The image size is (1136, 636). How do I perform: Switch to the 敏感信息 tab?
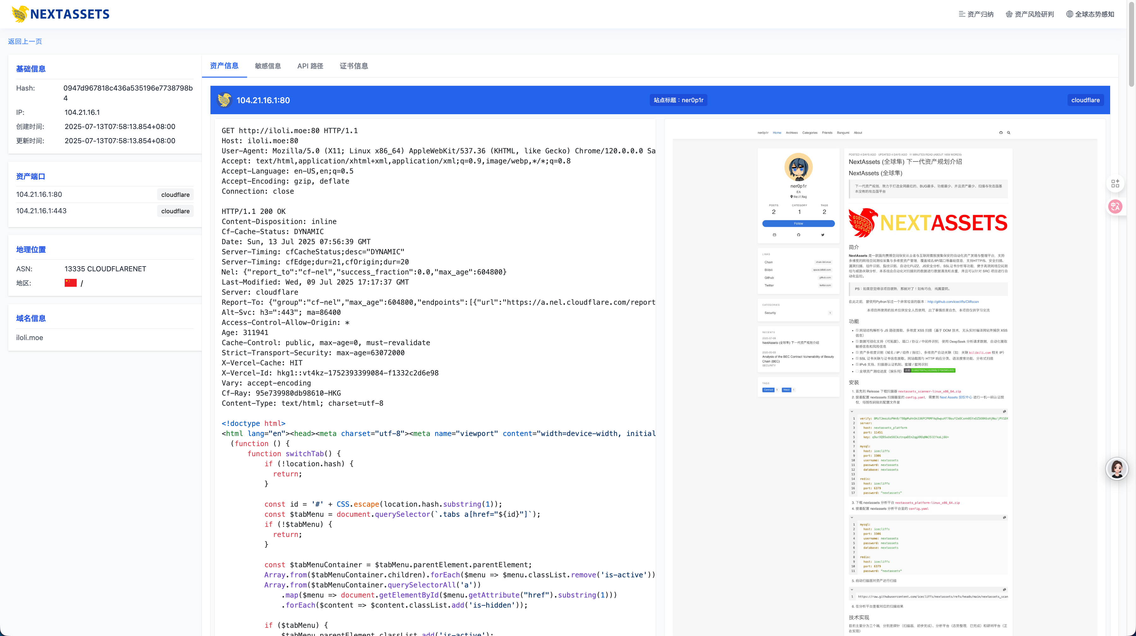[x=268, y=66]
